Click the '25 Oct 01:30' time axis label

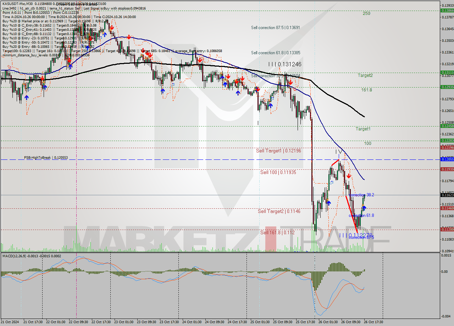click(260, 322)
